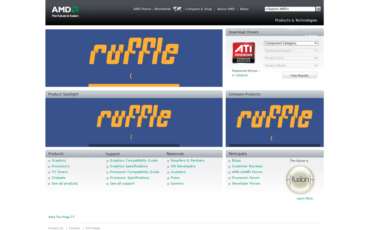The width and height of the screenshot is (368, 230).
Task: Open the Component Category dropdown
Action: click(x=291, y=43)
